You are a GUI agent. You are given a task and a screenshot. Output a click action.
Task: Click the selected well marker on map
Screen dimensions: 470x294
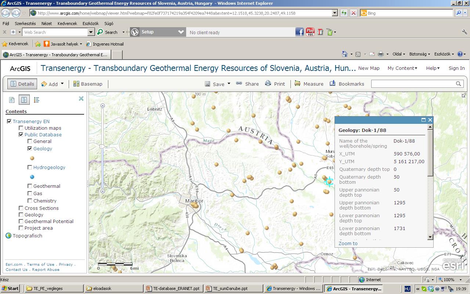pyautogui.click(x=329, y=182)
